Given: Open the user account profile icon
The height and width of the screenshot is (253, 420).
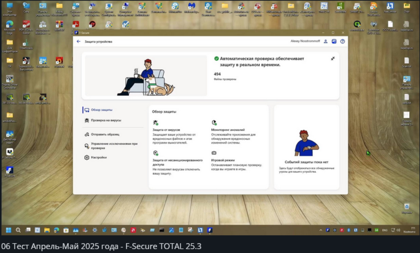Looking at the screenshot, I should click(x=325, y=41).
